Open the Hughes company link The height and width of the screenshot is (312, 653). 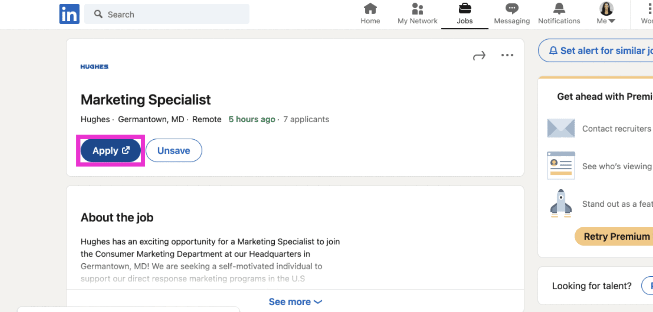tap(95, 119)
